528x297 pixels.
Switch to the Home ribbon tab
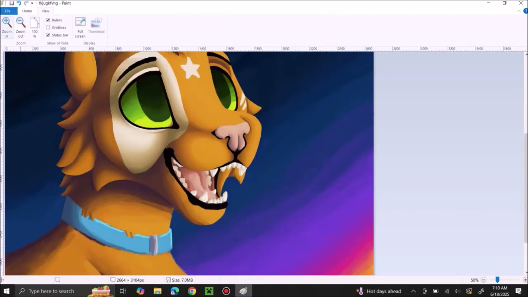click(27, 11)
